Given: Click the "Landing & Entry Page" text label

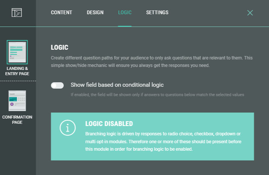Looking at the screenshot, I should tap(17, 71).
